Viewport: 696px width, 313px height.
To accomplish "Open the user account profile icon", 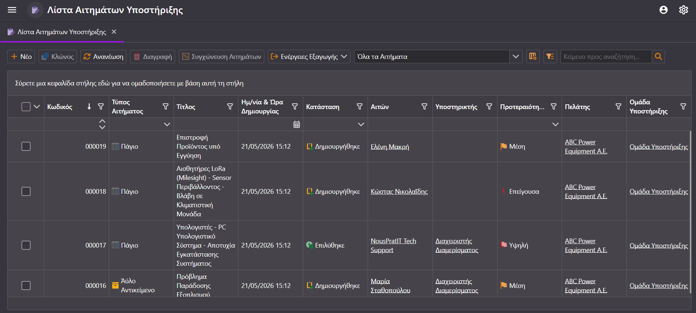I will point(664,10).
